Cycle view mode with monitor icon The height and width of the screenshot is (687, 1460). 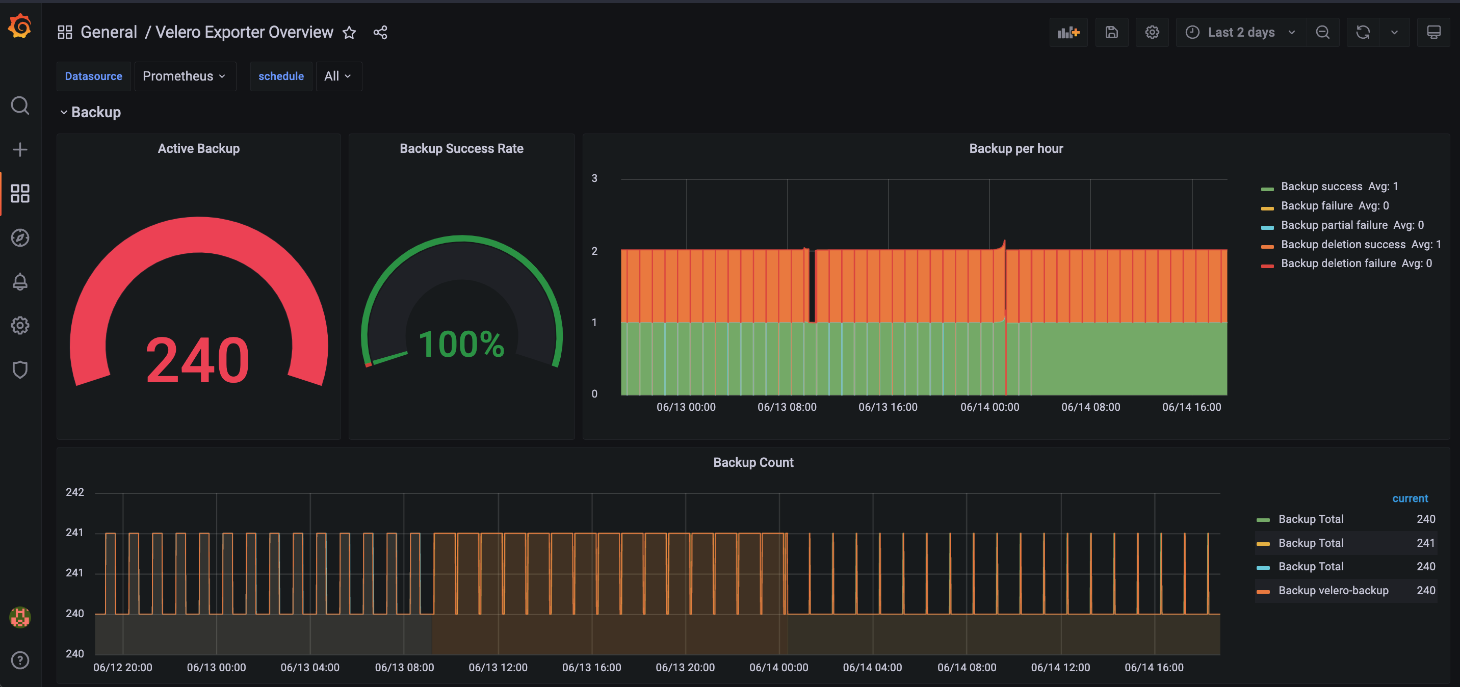tap(1433, 32)
